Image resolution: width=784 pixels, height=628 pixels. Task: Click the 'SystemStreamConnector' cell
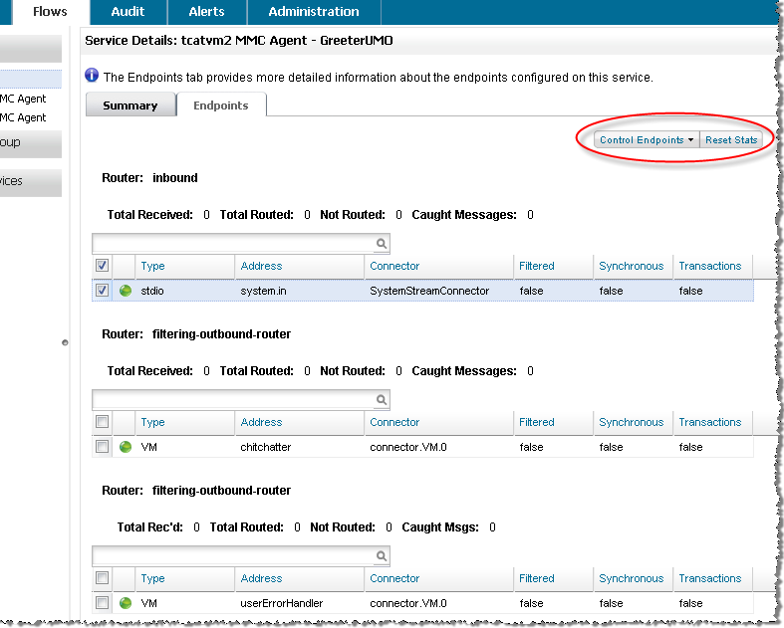pyautogui.click(x=429, y=291)
